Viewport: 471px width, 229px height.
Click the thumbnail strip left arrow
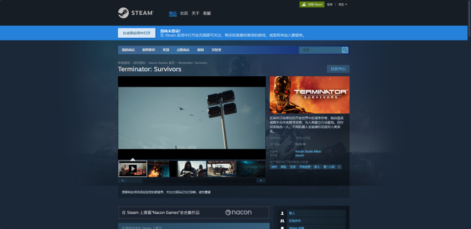click(122, 181)
